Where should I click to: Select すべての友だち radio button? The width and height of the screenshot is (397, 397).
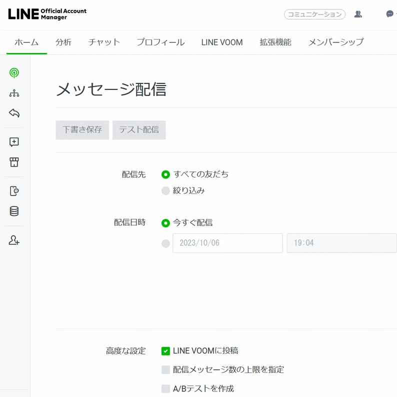point(165,174)
